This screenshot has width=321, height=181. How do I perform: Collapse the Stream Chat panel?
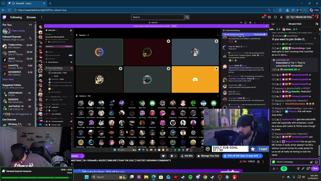coord(273,24)
